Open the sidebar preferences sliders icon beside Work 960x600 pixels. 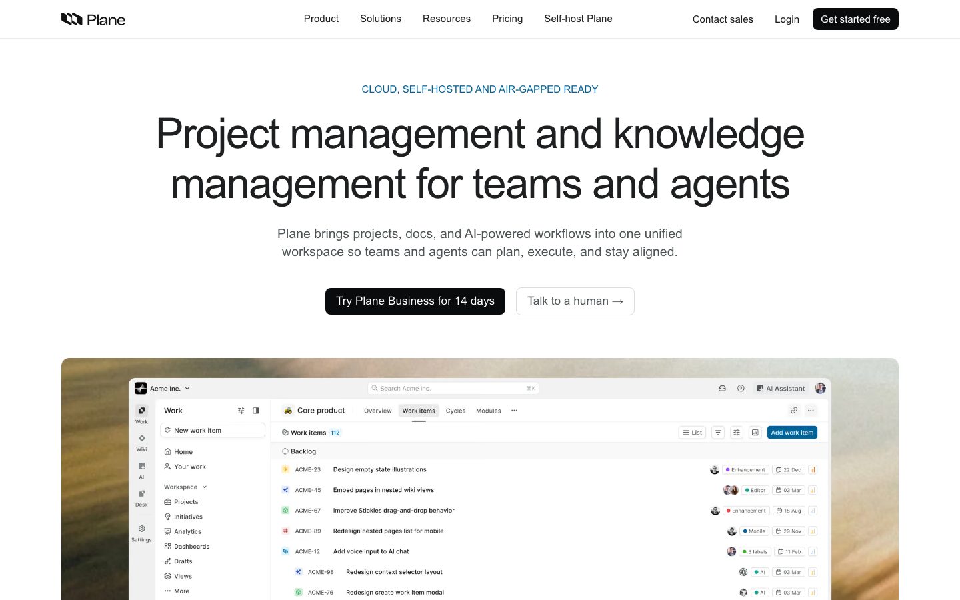tap(241, 411)
